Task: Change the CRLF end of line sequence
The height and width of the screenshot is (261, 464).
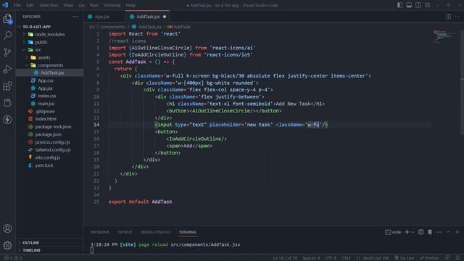Action: (x=347, y=258)
